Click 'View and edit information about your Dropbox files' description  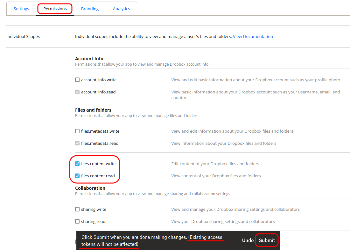pyautogui.click(x=232, y=131)
